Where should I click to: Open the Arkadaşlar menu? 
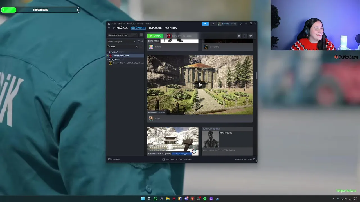point(131,24)
